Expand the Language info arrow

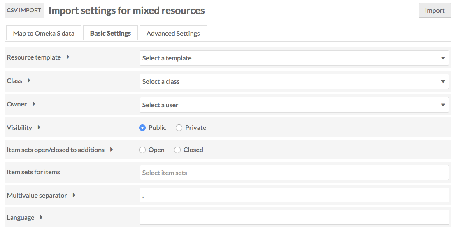(41, 217)
